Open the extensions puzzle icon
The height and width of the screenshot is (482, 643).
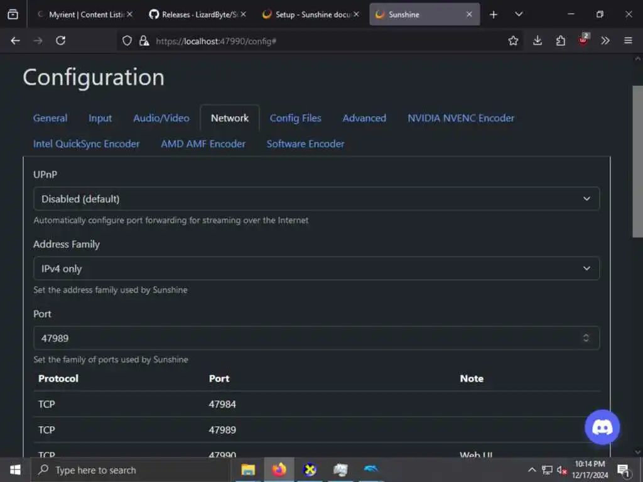(x=560, y=41)
